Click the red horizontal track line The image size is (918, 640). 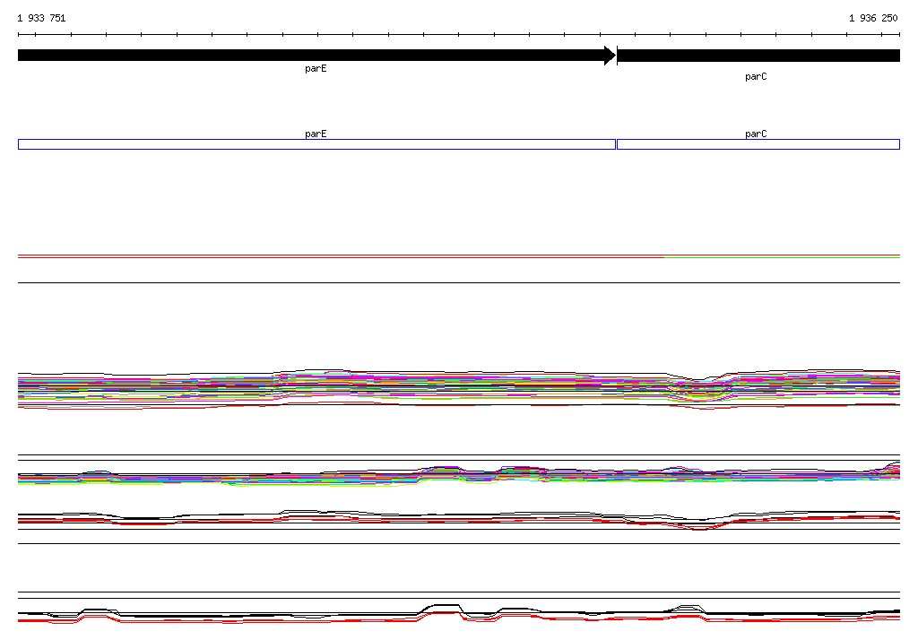tap(459, 255)
